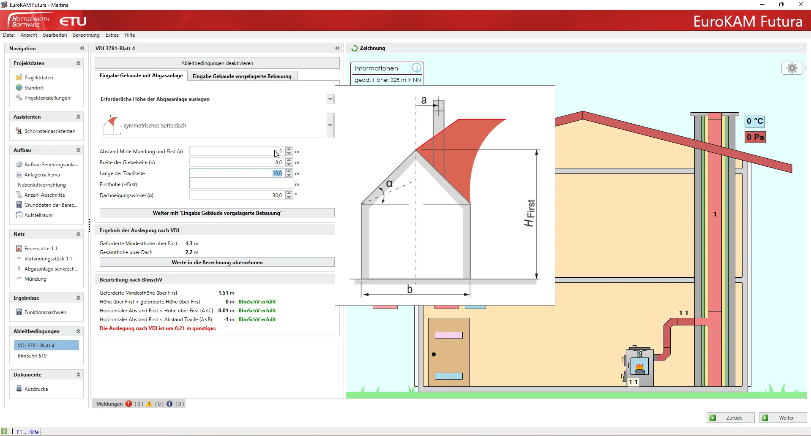The image size is (811, 436).
Task: Open Grunddaten der Berechnung calculator icon
Action: tap(19, 205)
